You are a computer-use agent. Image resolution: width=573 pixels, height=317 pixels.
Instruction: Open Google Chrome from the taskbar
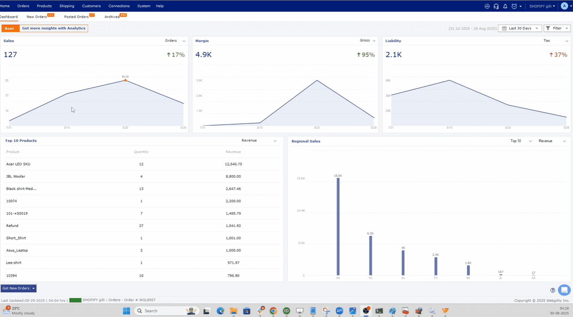pos(273,311)
